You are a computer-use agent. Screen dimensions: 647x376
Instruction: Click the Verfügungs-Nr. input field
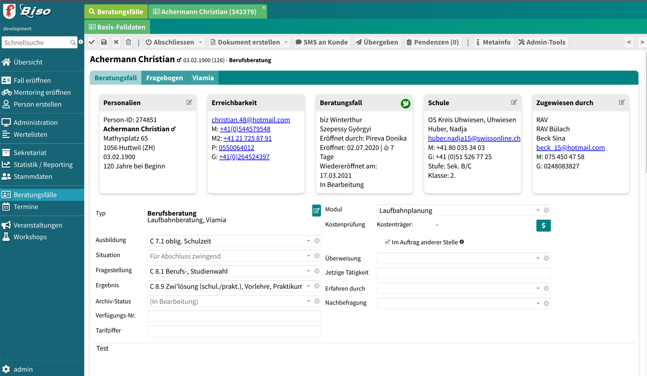tap(234, 316)
